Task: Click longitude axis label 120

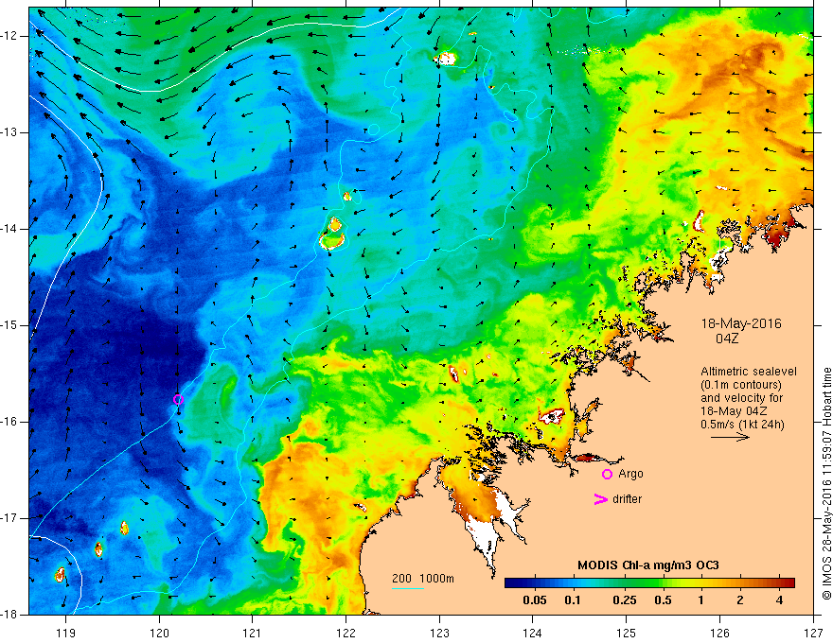Action: (159, 634)
